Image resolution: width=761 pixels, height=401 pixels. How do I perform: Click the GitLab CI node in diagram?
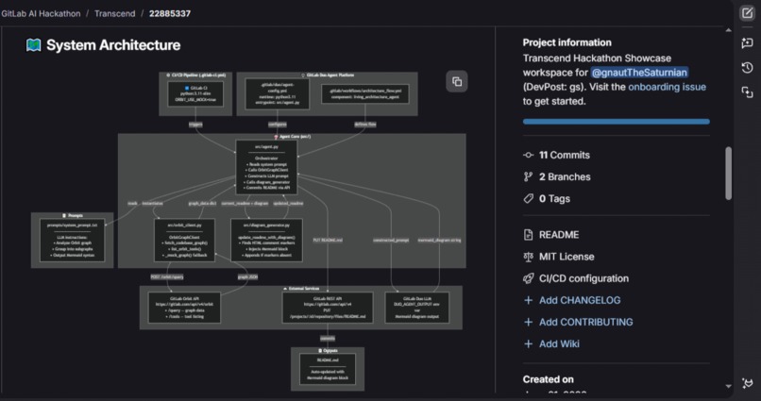click(x=195, y=93)
